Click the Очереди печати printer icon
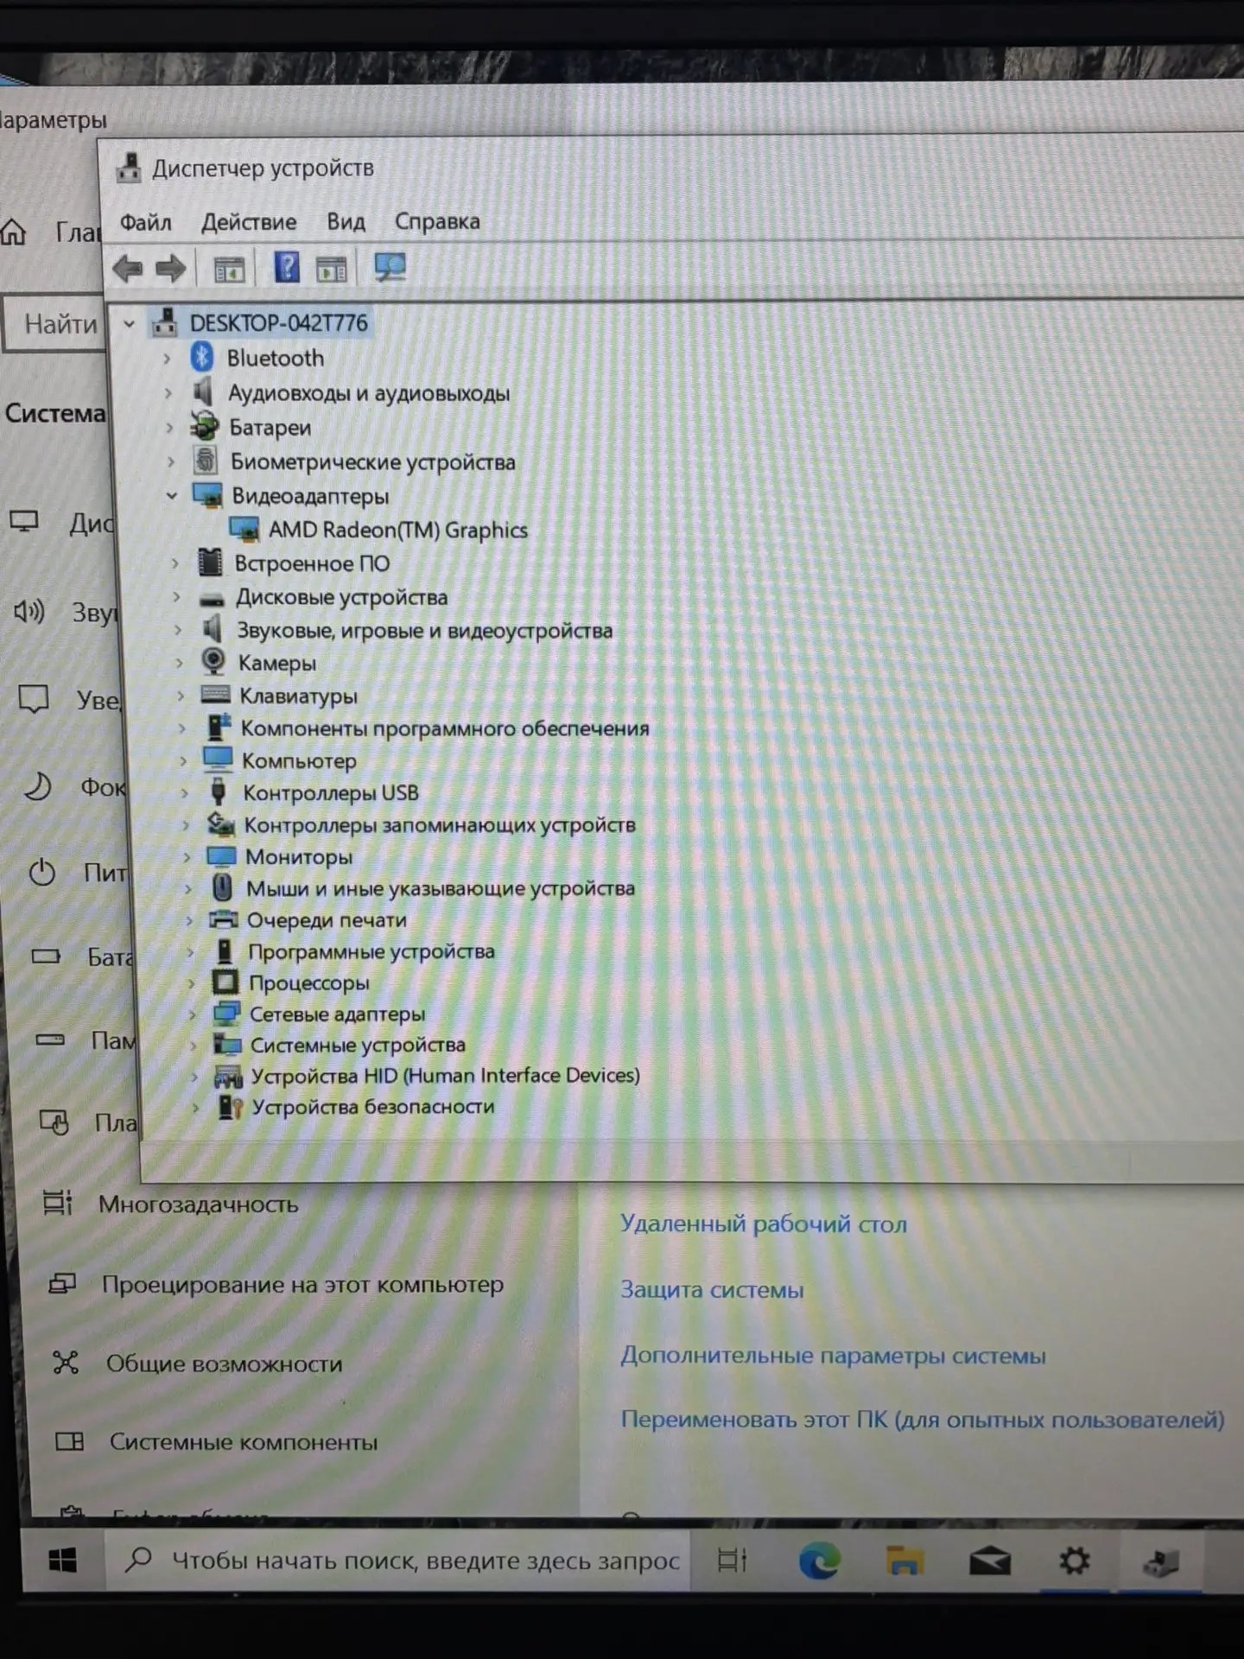 coord(224,919)
